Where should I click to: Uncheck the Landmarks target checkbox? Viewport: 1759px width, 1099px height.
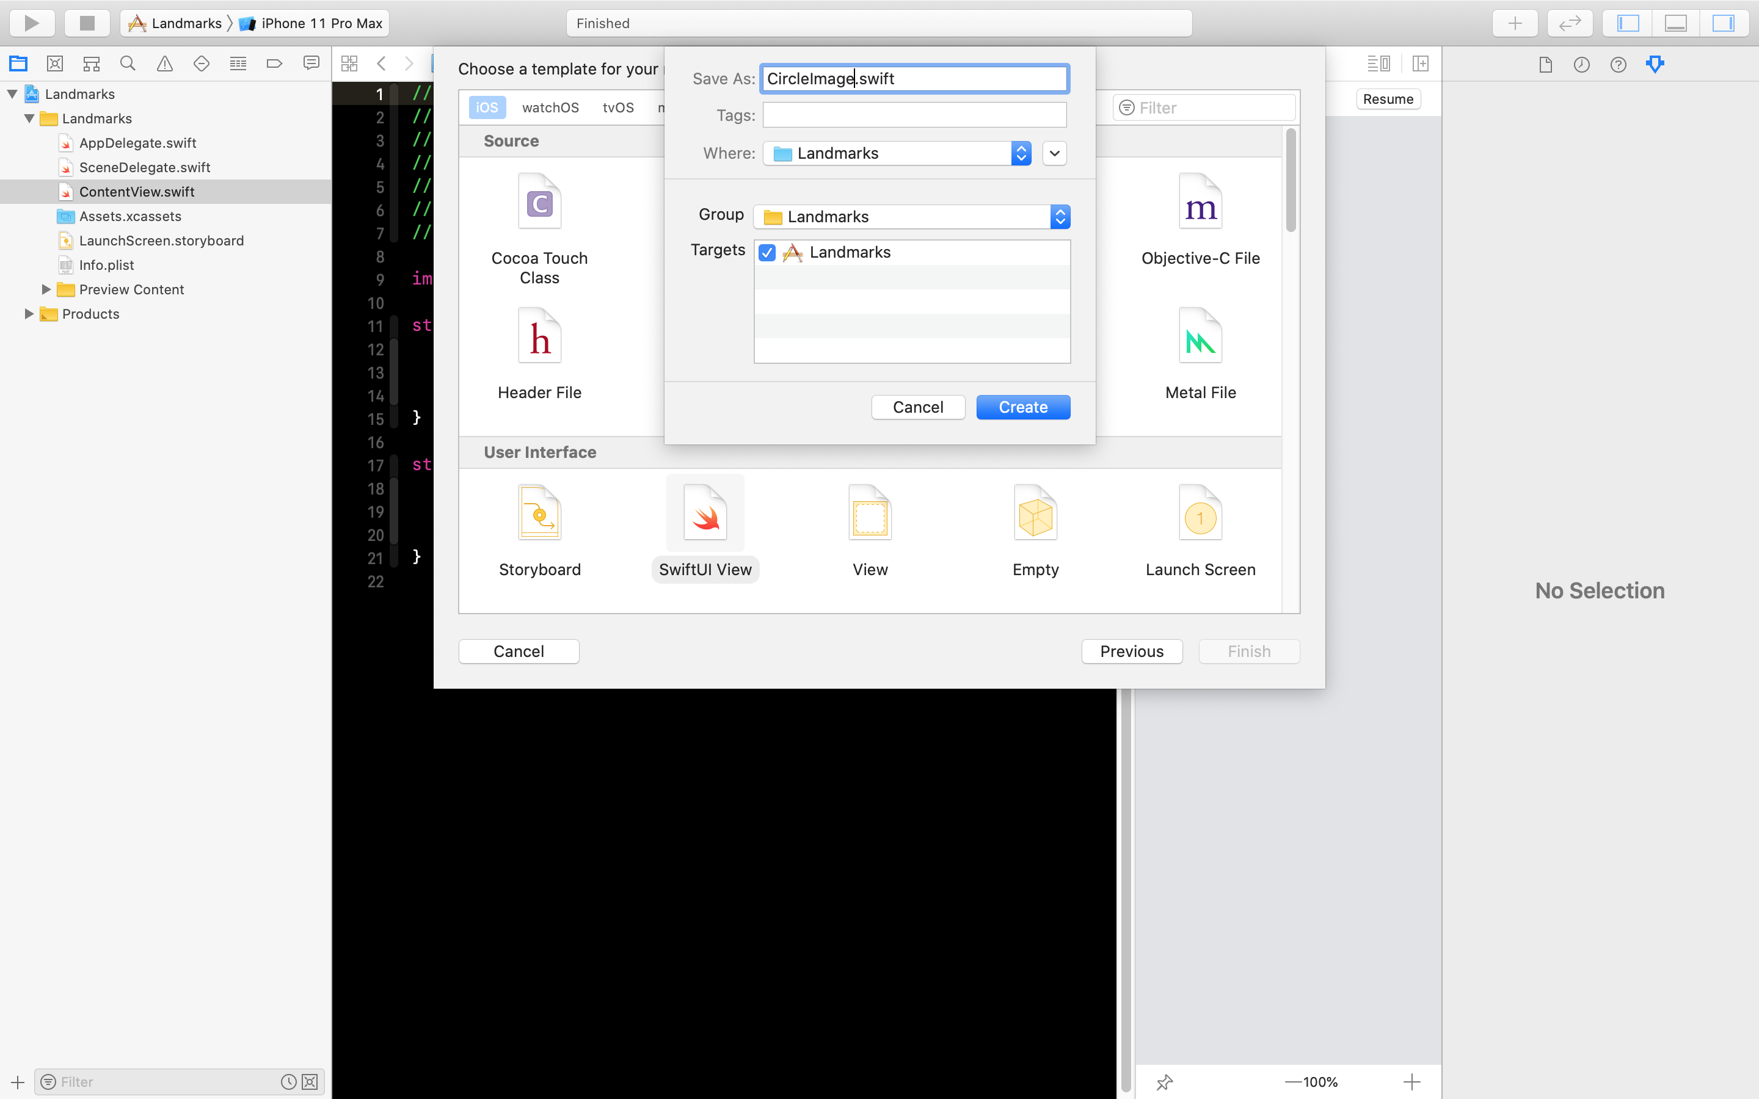(767, 252)
